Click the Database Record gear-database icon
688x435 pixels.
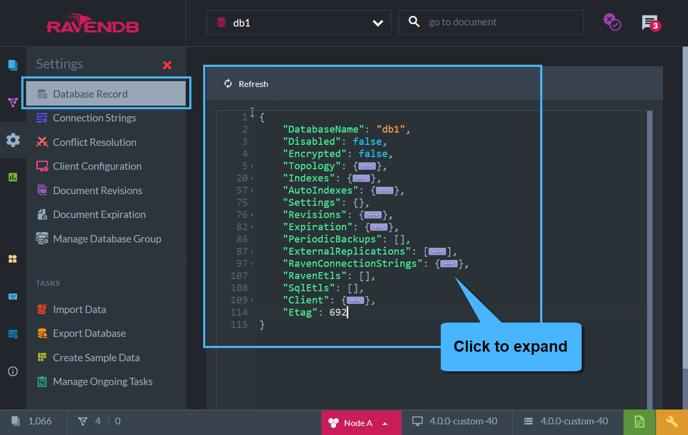pyautogui.click(x=42, y=94)
